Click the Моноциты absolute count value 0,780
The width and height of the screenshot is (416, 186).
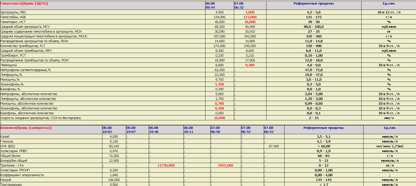tap(219, 104)
